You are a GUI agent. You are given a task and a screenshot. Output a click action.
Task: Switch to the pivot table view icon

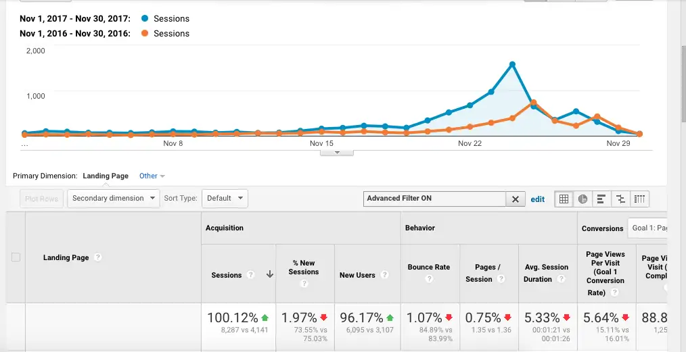pos(639,199)
